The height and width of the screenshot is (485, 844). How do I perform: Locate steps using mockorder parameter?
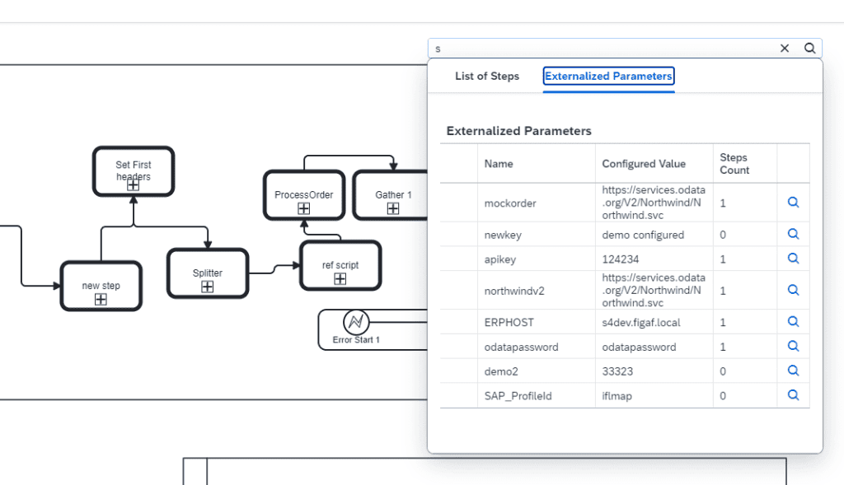(793, 203)
